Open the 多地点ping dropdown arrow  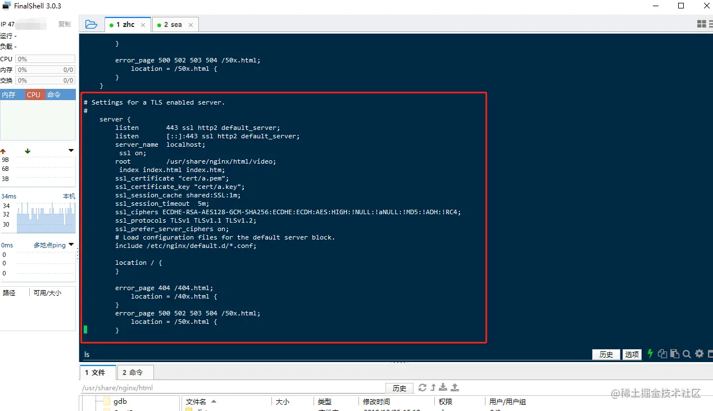(x=71, y=245)
